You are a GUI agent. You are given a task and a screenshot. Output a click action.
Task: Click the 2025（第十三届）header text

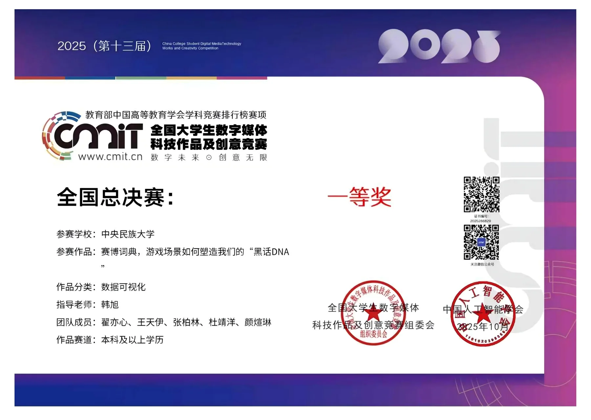click(x=104, y=46)
